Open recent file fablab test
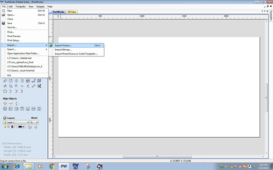 (x=25, y=58)
